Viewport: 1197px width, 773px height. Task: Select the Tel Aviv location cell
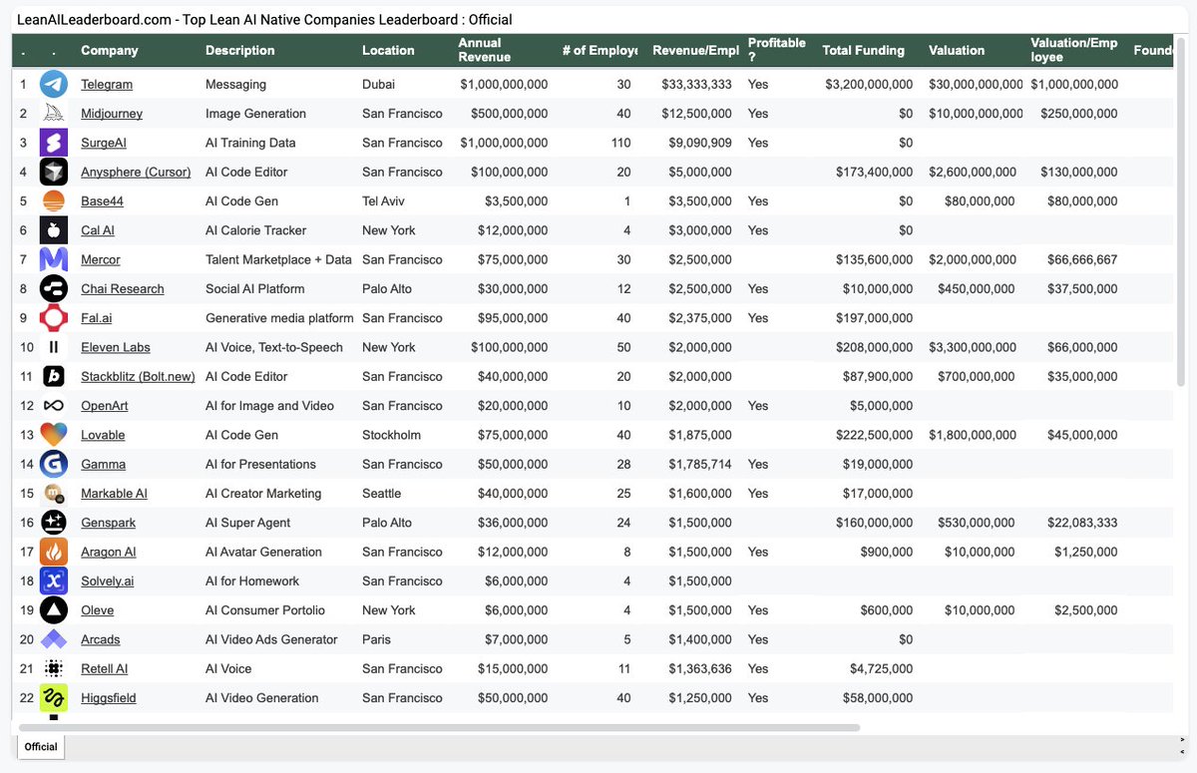pyautogui.click(x=383, y=201)
